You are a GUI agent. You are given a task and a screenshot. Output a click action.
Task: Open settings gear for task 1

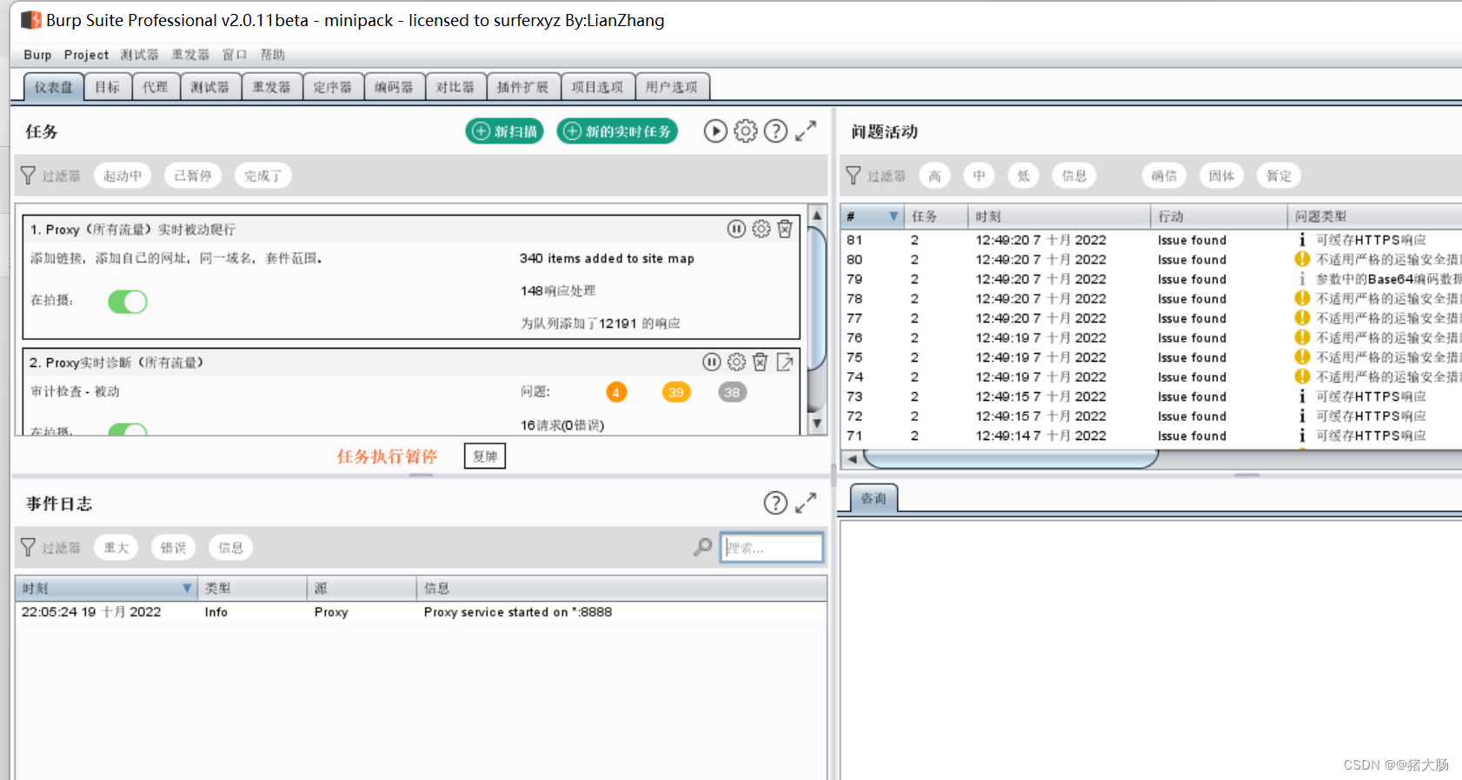[x=761, y=229]
